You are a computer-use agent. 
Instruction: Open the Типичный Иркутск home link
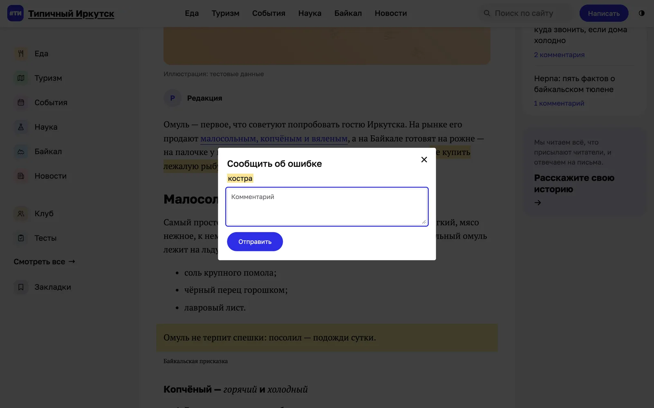[71, 13]
